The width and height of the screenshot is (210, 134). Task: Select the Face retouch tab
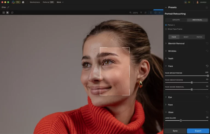coord(174,37)
